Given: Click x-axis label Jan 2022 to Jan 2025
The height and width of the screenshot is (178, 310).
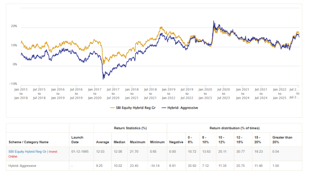Looking at the screenshot, I should click(x=279, y=94).
